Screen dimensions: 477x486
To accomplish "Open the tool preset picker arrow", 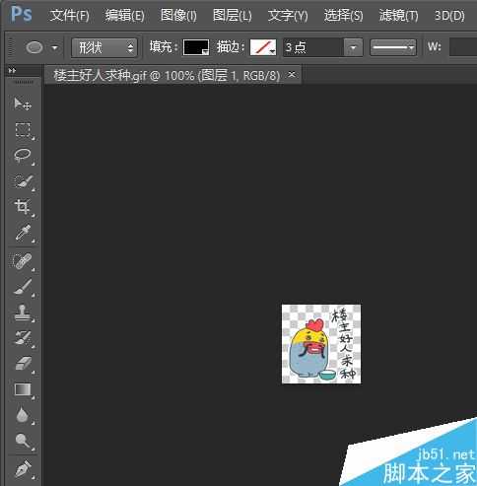I will coord(55,48).
